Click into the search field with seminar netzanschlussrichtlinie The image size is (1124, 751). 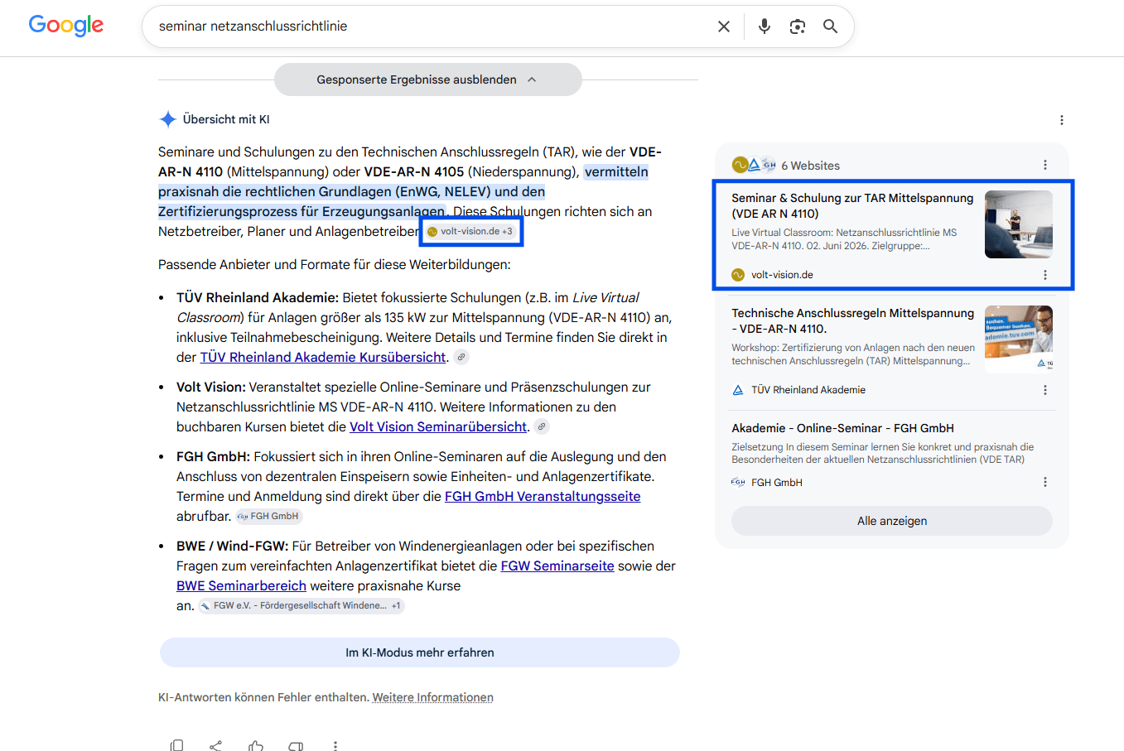click(431, 26)
